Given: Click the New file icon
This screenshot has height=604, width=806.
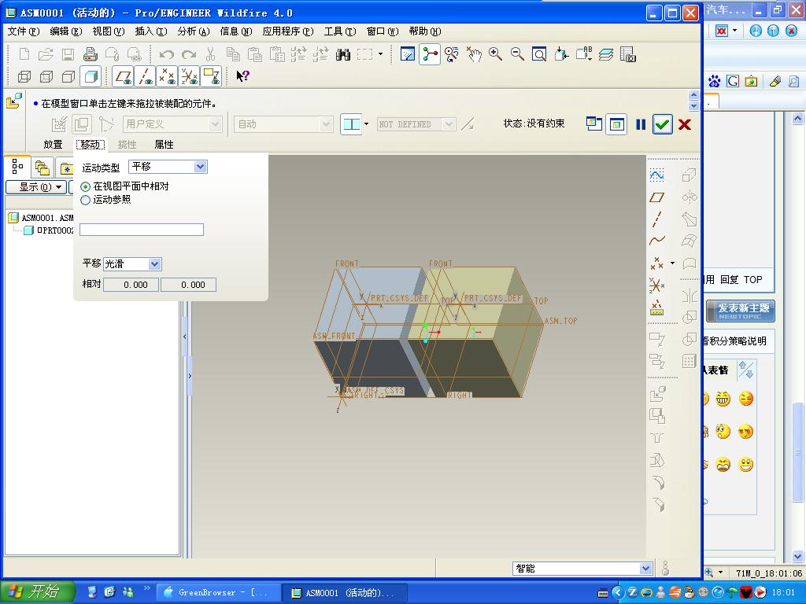Looking at the screenshot, I should click(24, 54).
